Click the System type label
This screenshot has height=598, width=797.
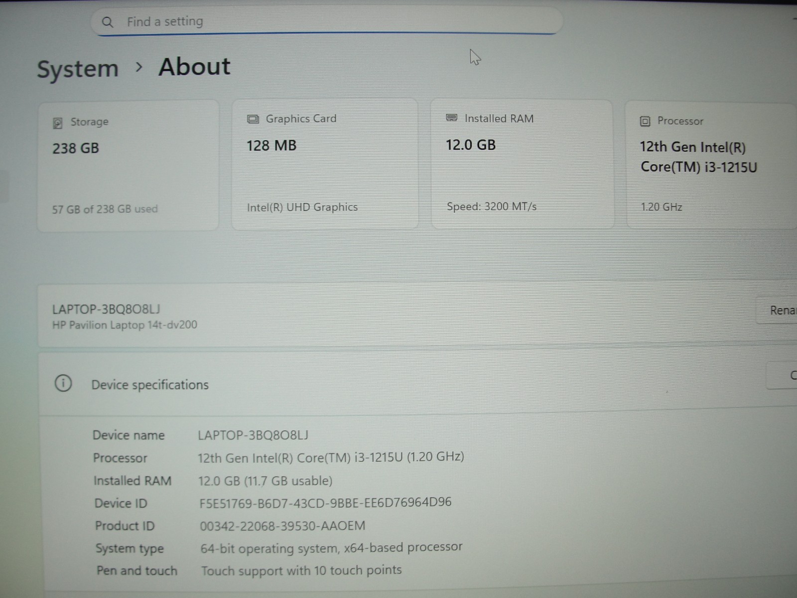tap(130, 549)
